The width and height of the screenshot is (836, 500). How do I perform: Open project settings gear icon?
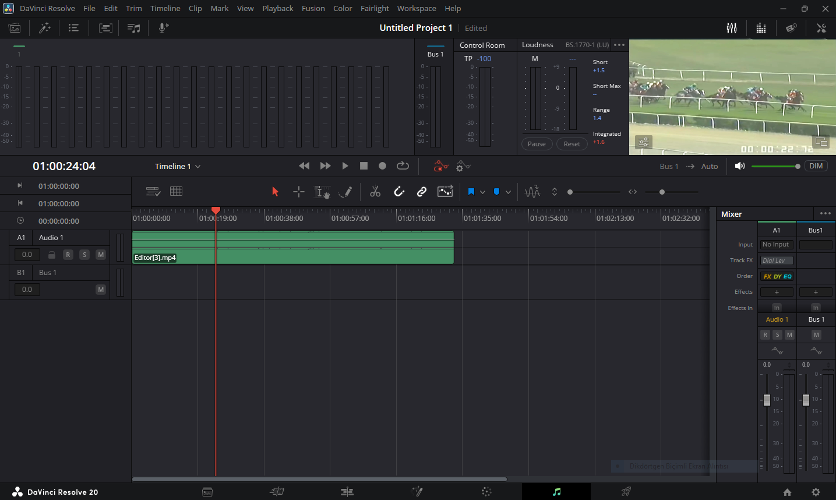[x=816, y=492]
